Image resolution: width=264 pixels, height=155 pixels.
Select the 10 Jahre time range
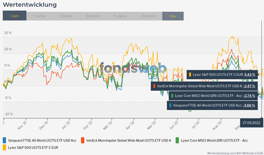pyautogui.click(x=93, y=16)
